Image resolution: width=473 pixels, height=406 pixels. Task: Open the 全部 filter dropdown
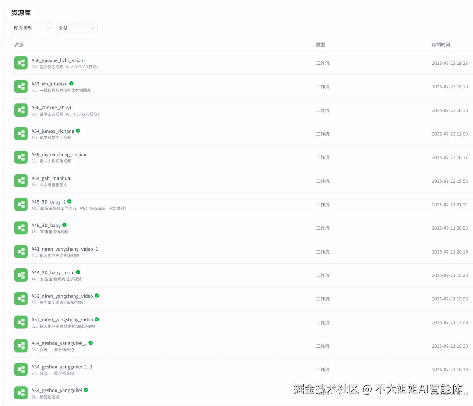pyautogui.click(x=76, y=28)
